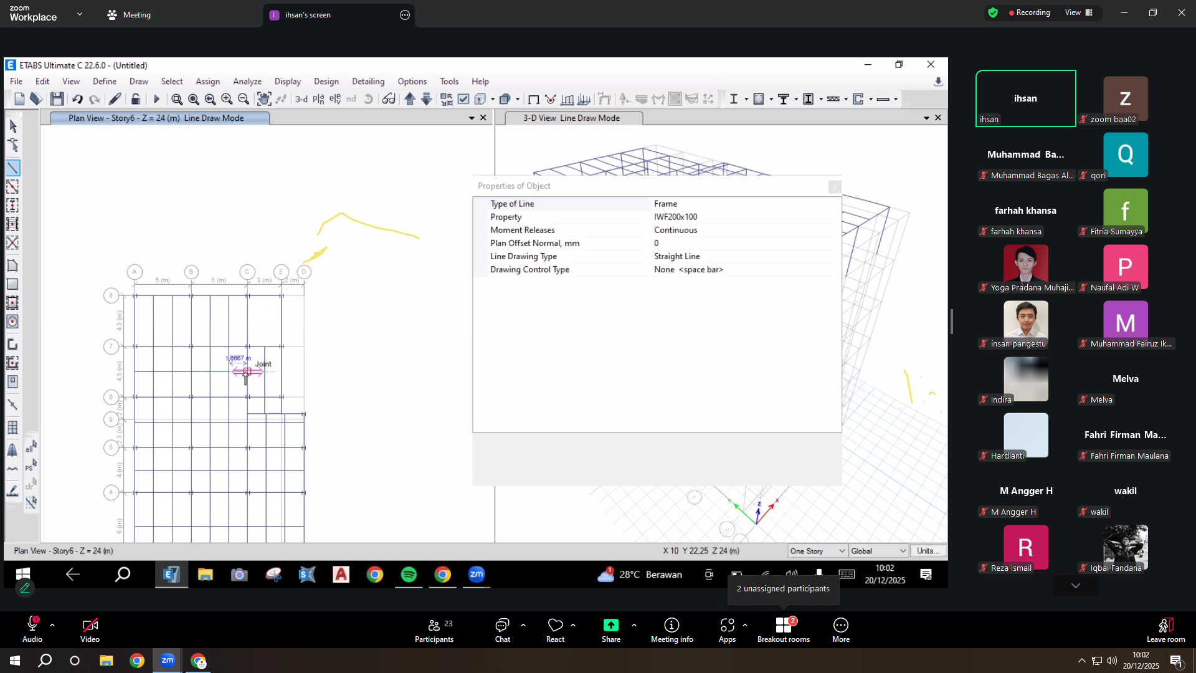Open the Global coordinate system dropdown
This screenshot has width=1196, height=673.
[878, 551]
